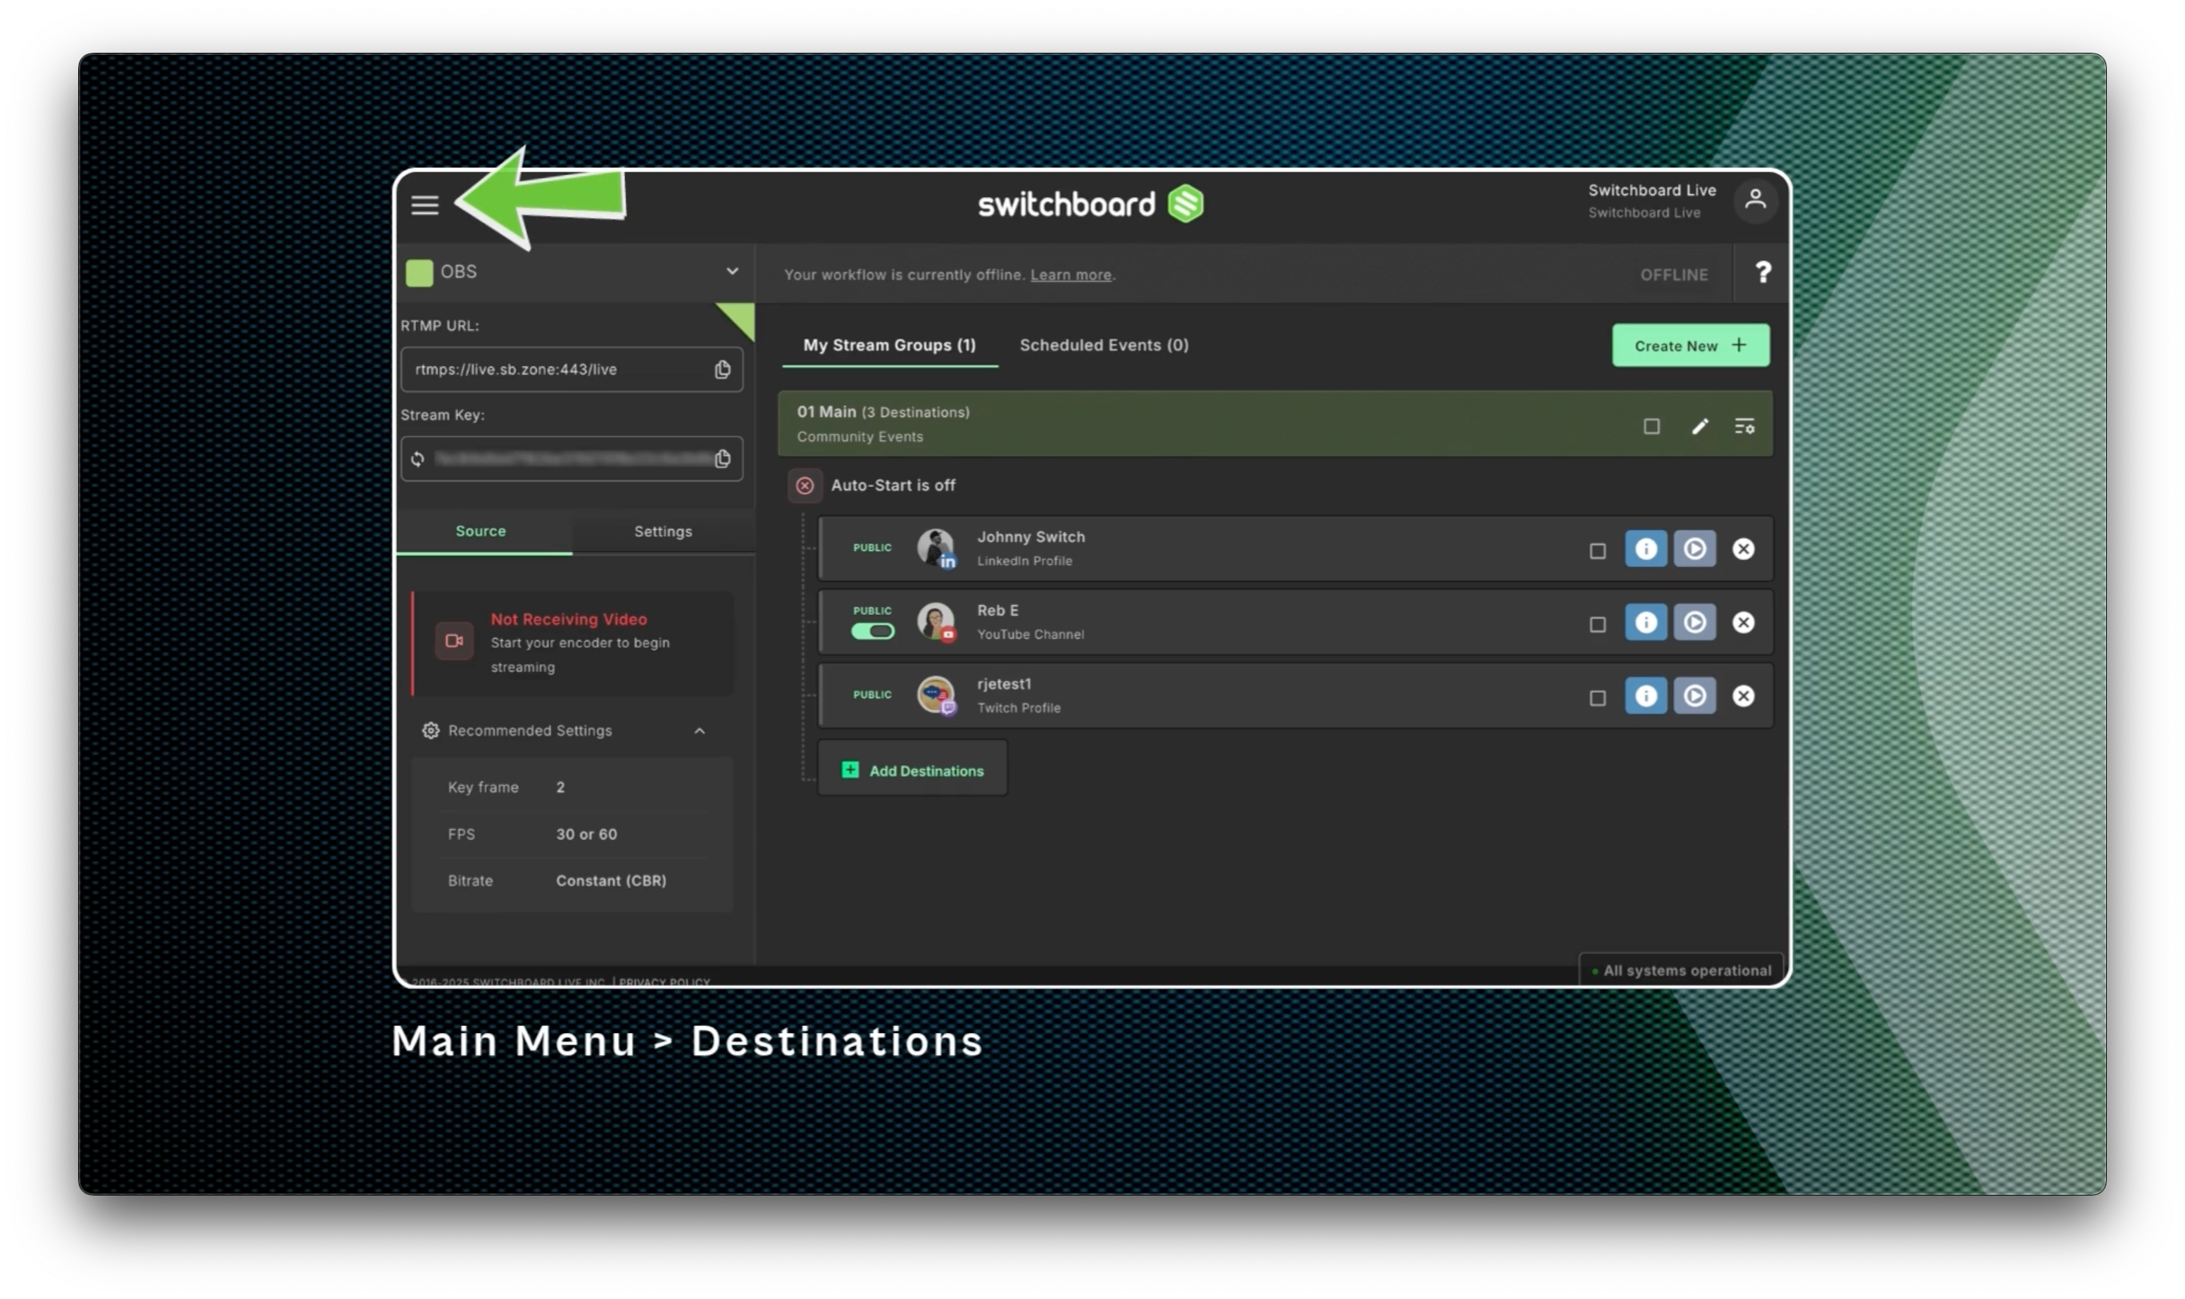Click the Key frame value 2
The image size is (2185, 1299).
(560, 787)
